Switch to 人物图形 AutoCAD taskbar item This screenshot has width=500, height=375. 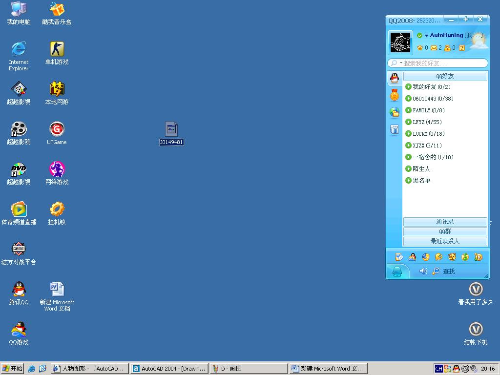[90, 369]
